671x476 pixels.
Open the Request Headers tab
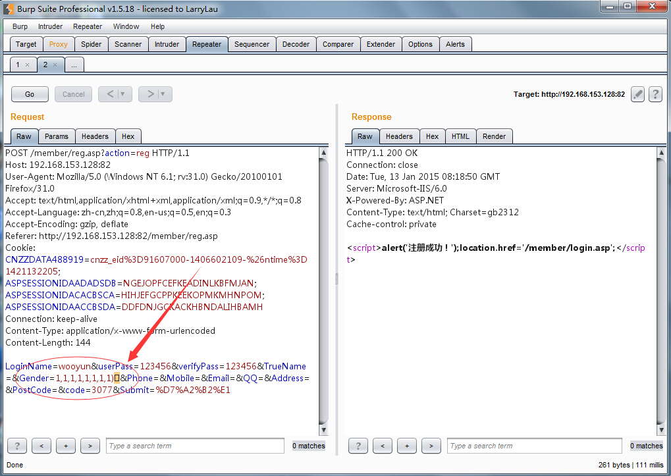pos(95,136)
